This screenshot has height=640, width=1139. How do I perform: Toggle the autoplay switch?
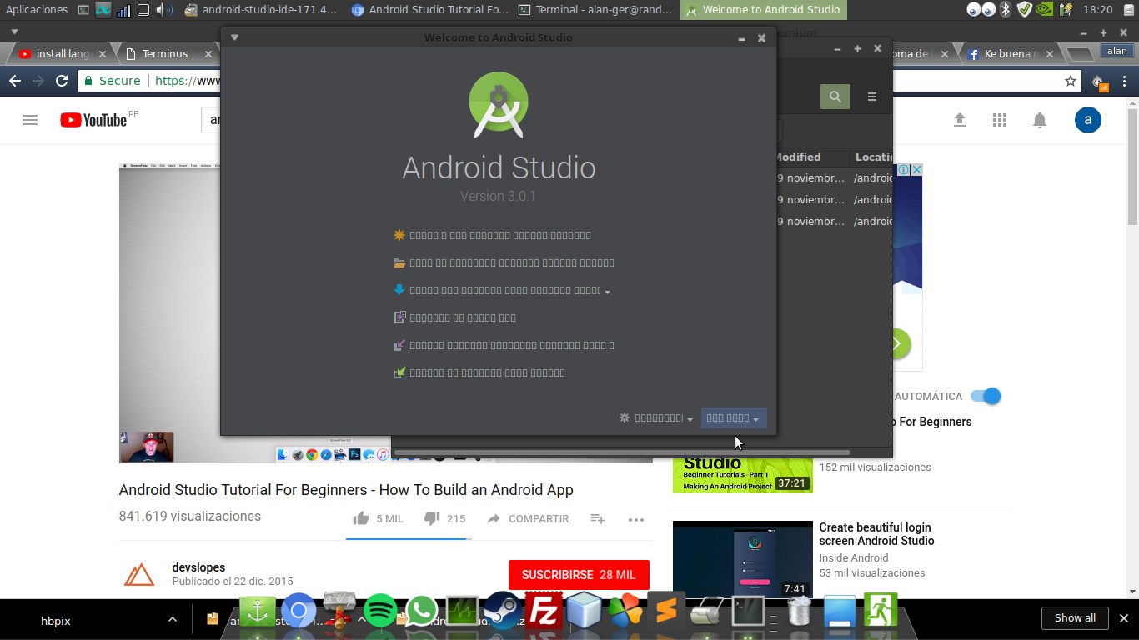pos(986,396)
